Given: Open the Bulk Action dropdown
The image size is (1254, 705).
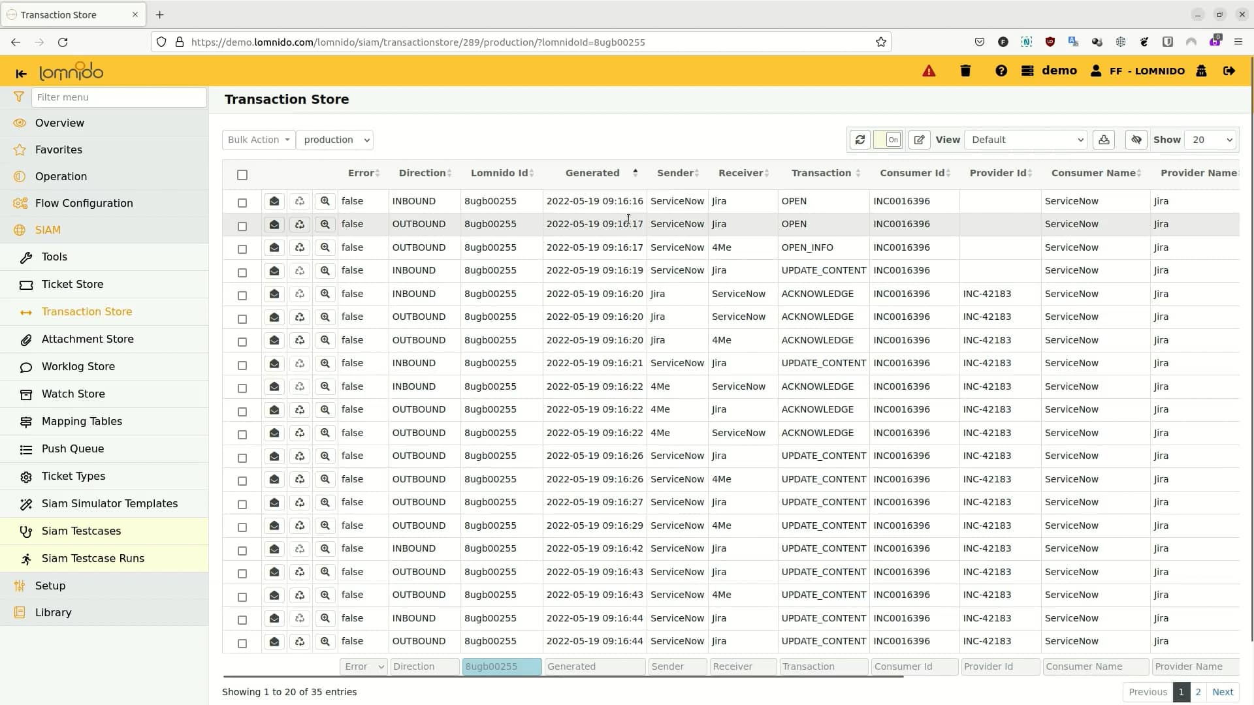Looking at the screenshot, I should (x=258, y=139).
